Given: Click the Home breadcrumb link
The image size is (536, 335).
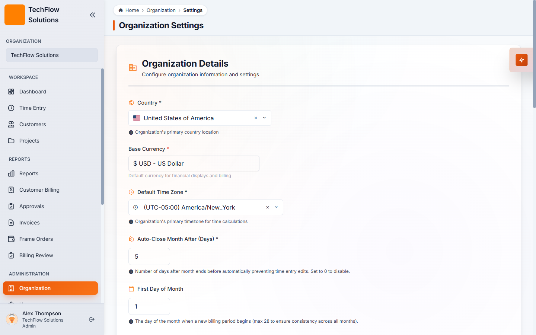Looking at the screenshot, I should coord(129,10).
